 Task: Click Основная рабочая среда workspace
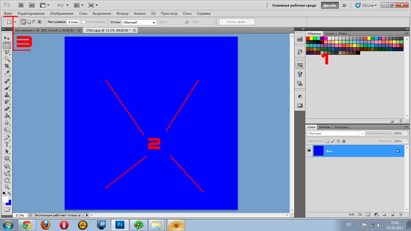[294, 5]
